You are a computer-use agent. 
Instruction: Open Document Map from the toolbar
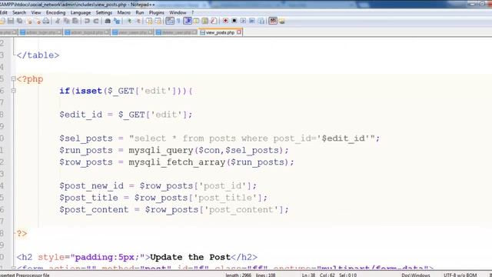[205, 21]
